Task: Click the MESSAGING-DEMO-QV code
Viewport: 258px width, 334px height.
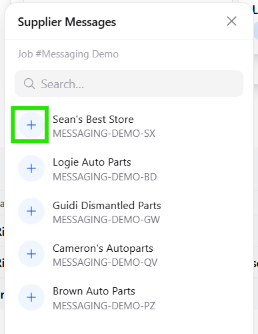Action: tap(105, 263)
